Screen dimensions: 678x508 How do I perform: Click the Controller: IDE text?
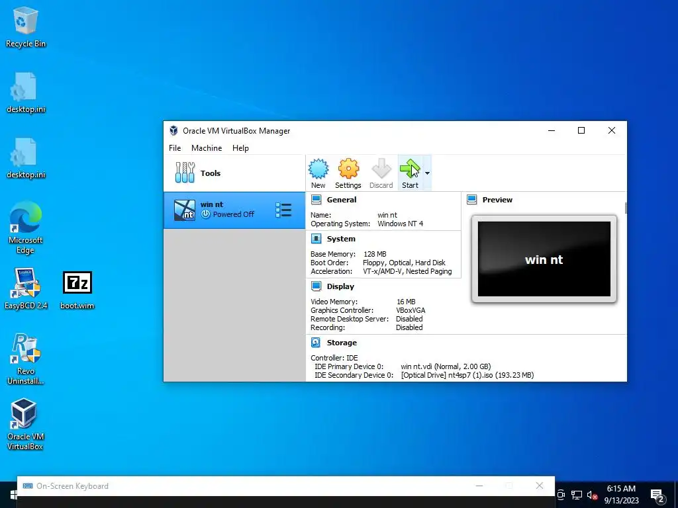(334, 358)
